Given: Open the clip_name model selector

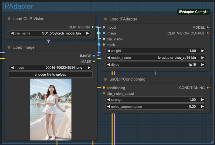Looking at the screenshot, I should pyautogui.click(x=50, y=33).
